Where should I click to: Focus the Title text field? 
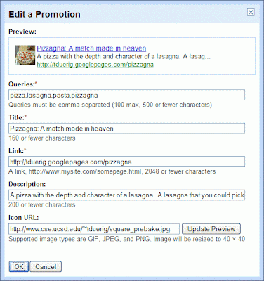[126, 129]
